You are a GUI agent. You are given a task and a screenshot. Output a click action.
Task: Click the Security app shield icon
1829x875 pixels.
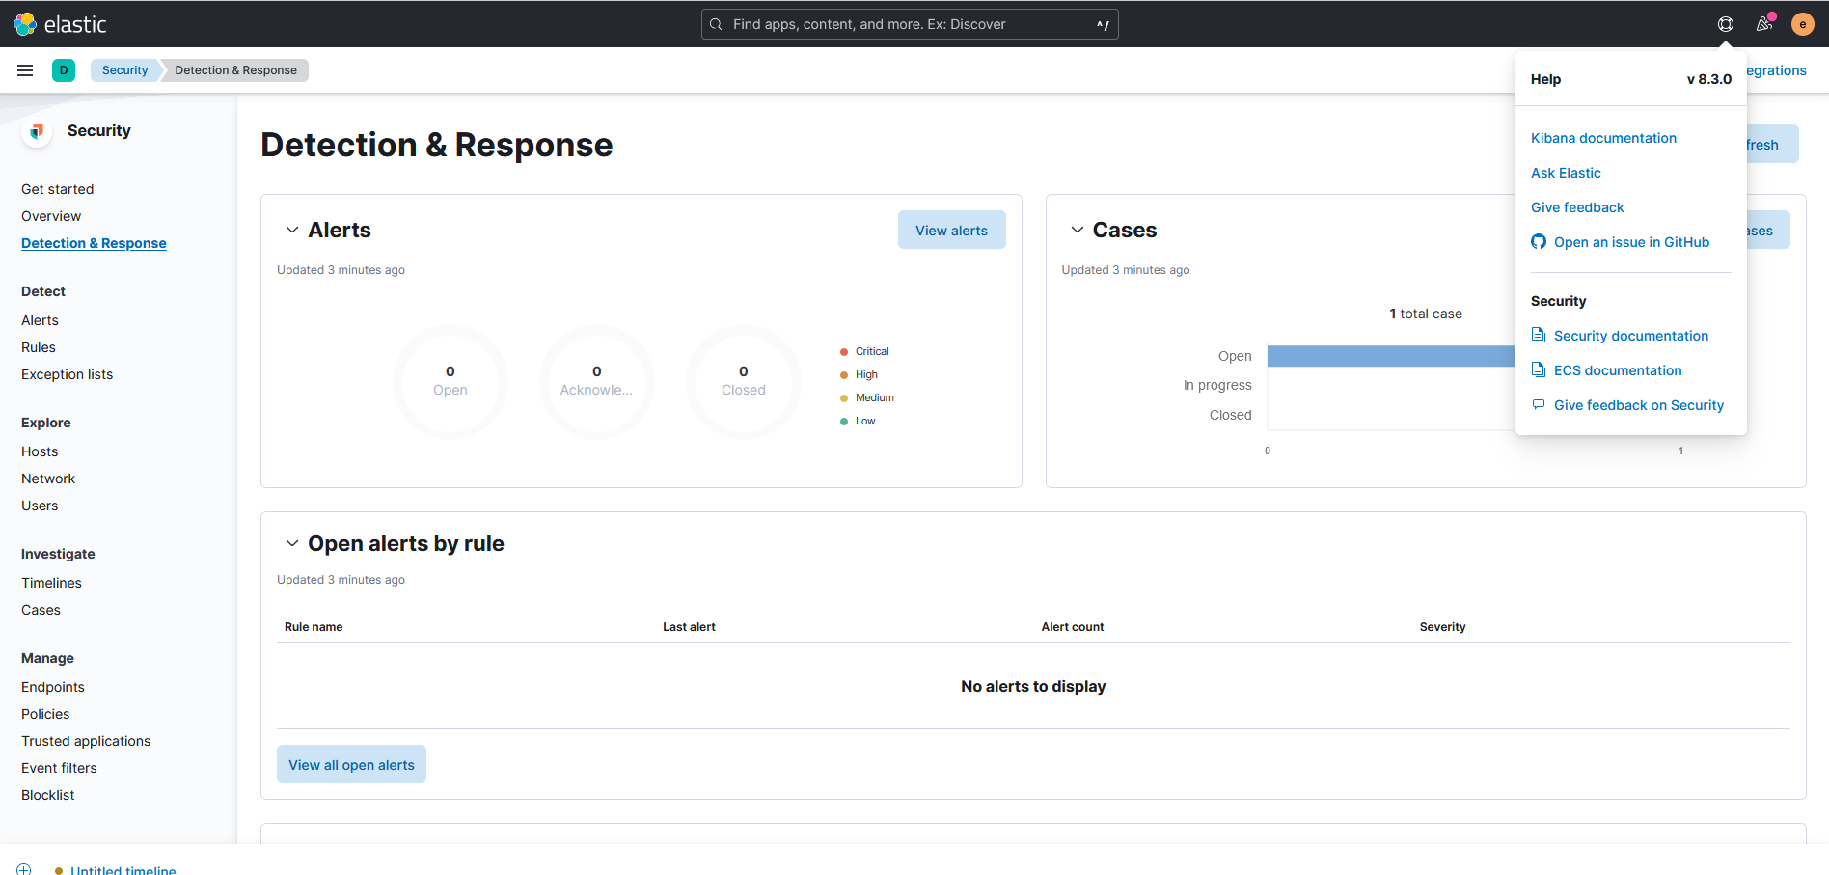(x=37, y=131)
